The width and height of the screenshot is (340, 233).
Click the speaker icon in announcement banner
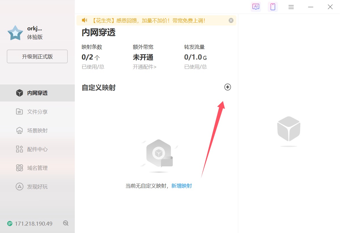point(84,20)
